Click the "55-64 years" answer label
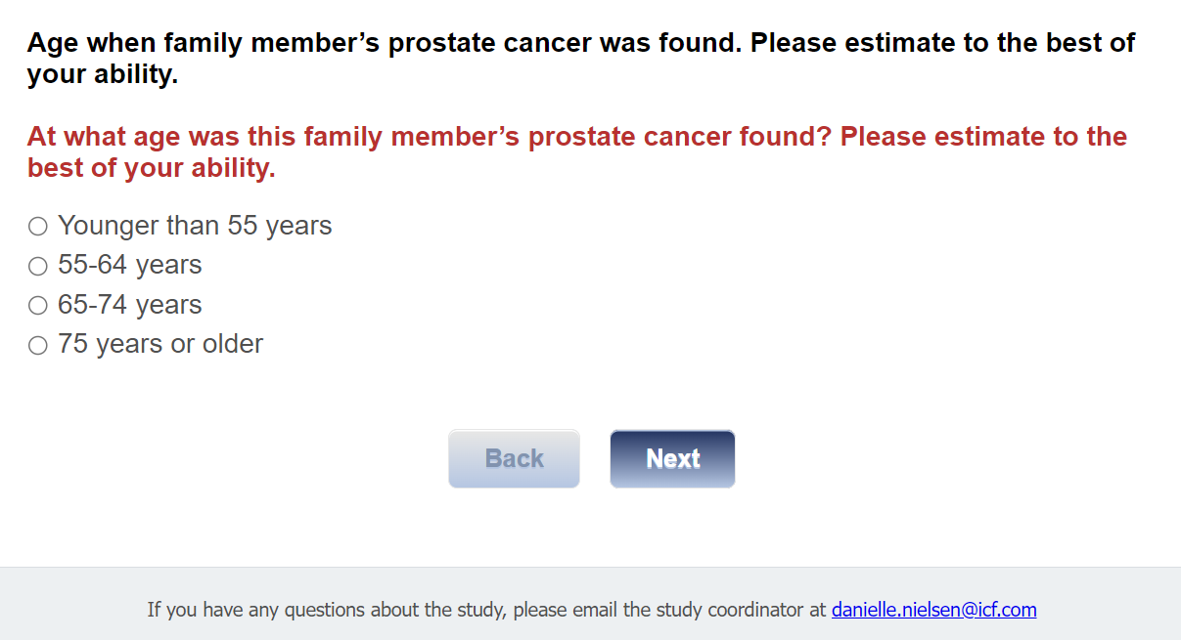Viewport: 1181px width, 640px height. pos(130,265)
